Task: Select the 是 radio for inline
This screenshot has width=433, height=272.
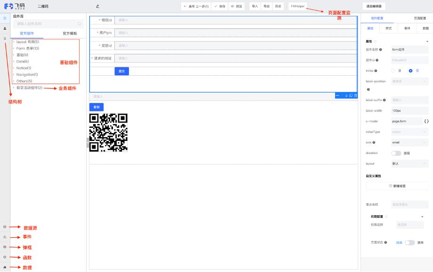Action: coord(394,70)
